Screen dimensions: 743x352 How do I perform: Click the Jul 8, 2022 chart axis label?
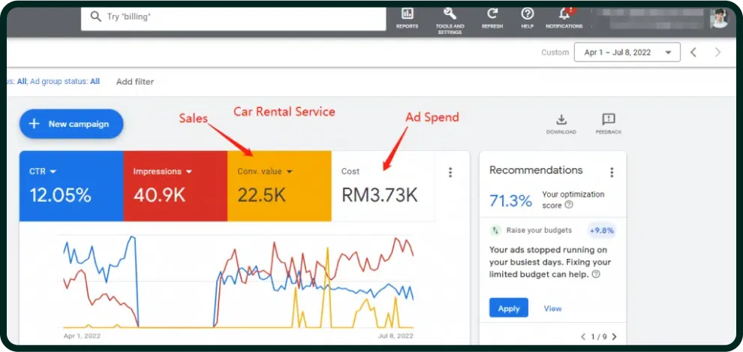(x=396, y=335)
